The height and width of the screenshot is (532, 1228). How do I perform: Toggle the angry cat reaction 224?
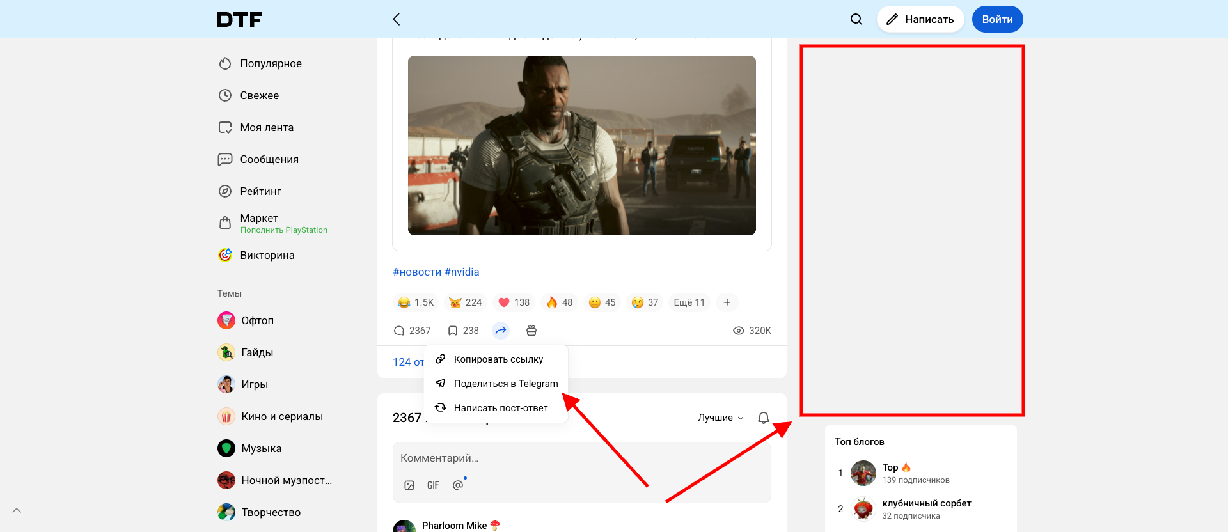(x=466, y=302)
